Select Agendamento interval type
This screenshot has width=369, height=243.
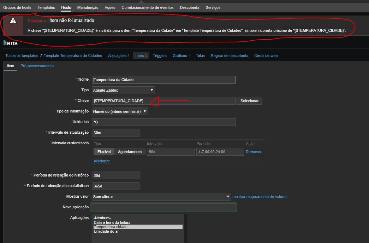(130, 152)
